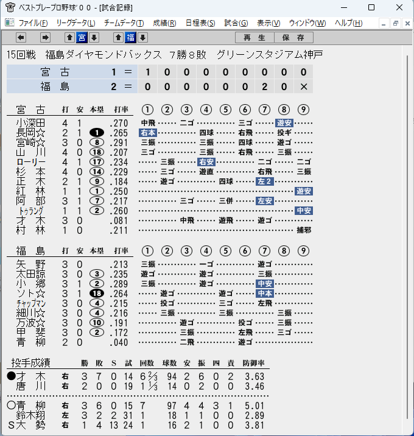This screenshot has height=436, width=414.
Task: Click the 再生 replay button
Action: [x=254, y=38]
